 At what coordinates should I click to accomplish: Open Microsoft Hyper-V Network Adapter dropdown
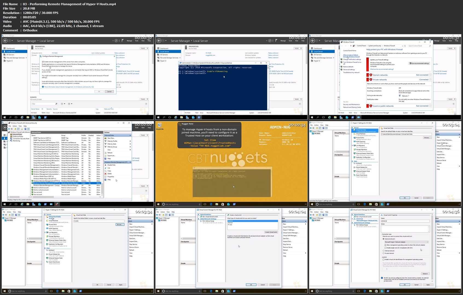(x=406, y=242)
